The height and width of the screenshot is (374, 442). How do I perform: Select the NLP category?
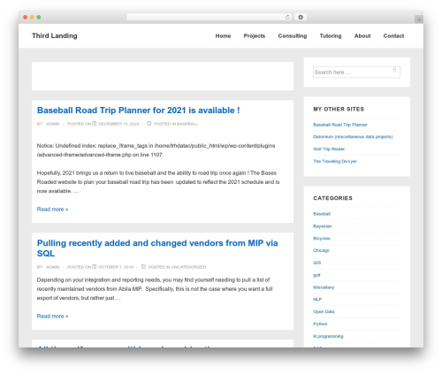(317, 300)
